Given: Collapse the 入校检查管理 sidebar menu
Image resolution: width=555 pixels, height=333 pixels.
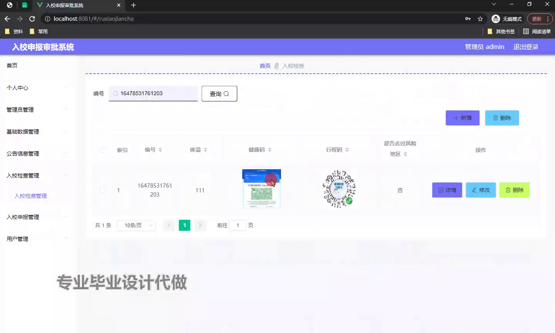Looking at the screenshot, I should click(38, 176).
